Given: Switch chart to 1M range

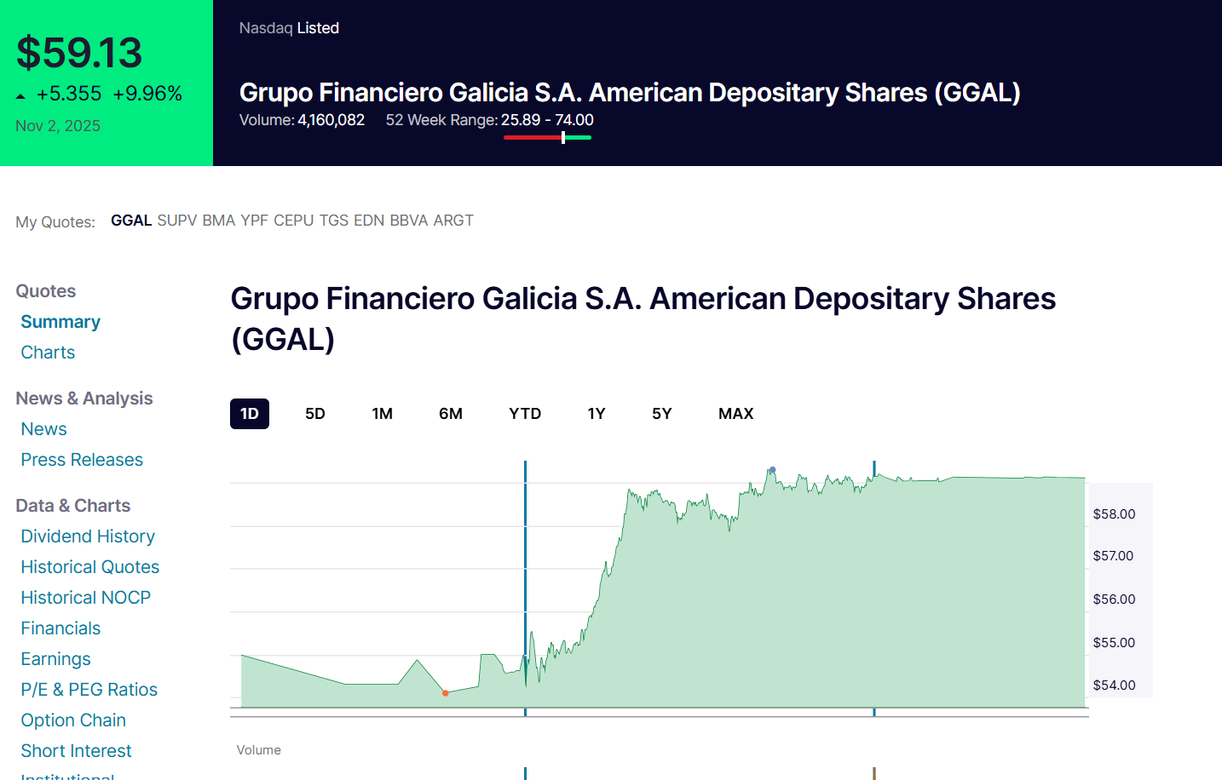Looking at the screenshot, I should point(383,414).
